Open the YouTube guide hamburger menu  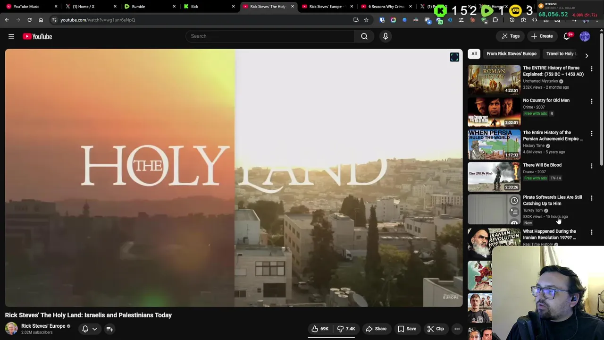(x=11, y=36)
